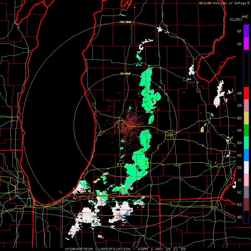
Task: Click the HA legend label
Action: tap(239, 93)
